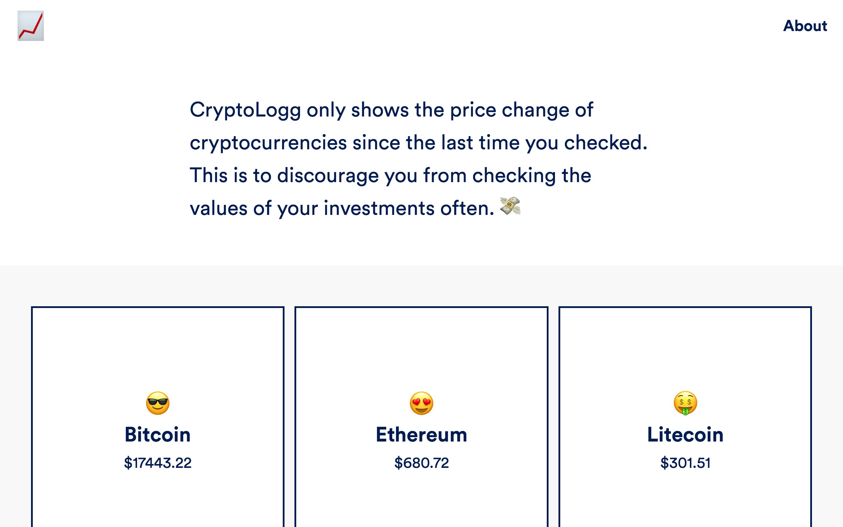Click the Ethereum heading
This screenshot has width=843, height=527.
[x=421, y=434]
